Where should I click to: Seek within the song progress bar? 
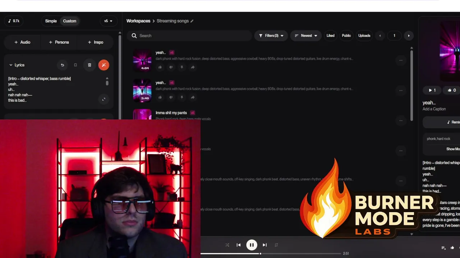click(270, 253)
